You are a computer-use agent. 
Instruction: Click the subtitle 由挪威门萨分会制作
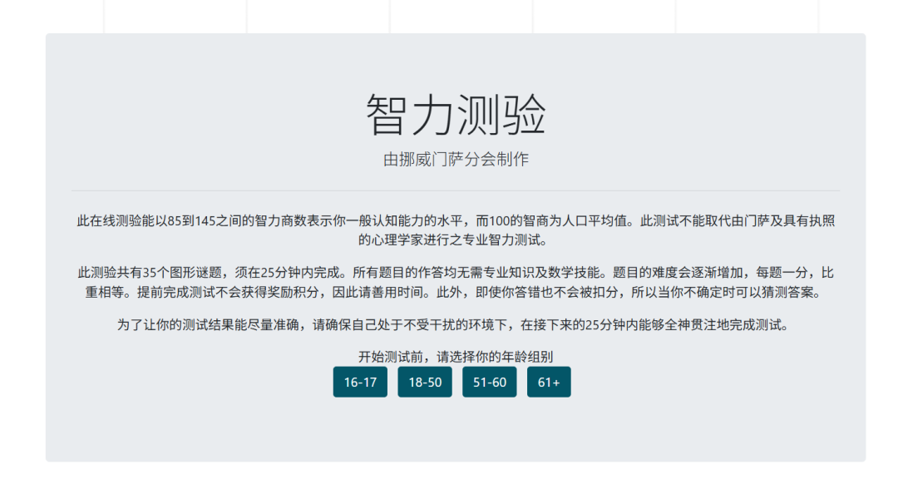click(x=456, y=159)
